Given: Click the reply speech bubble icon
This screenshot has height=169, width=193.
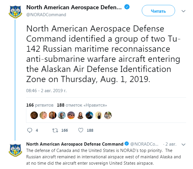Looking at the screenshot, I should [30, 130].
